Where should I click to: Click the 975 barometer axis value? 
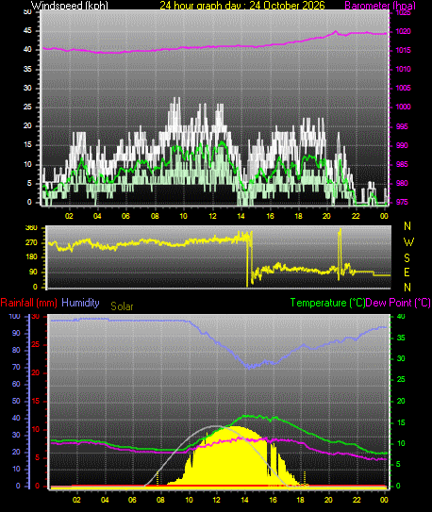point(402,202)
